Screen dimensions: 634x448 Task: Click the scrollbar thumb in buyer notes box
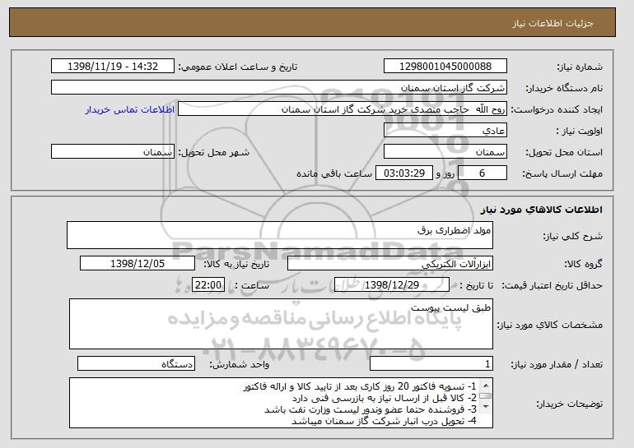point(486,396)
